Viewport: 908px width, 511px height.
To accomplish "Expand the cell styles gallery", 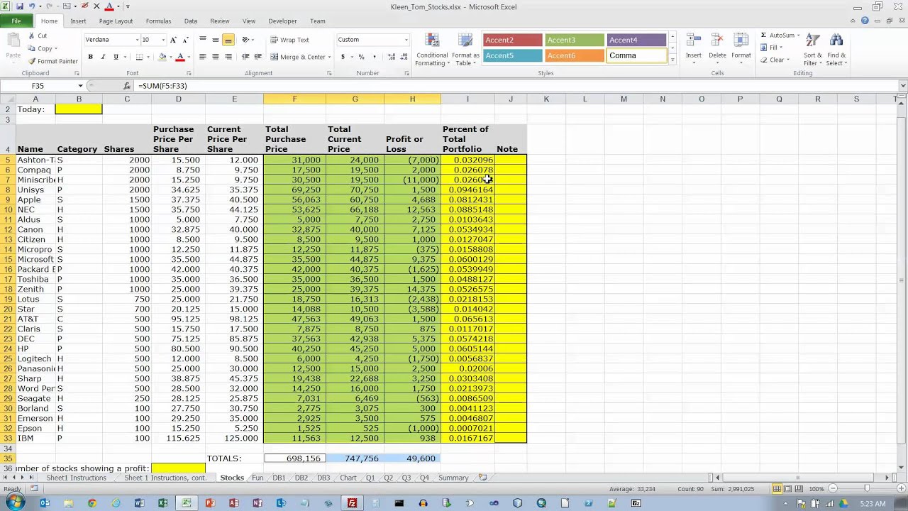I will [x=672, y=60].
